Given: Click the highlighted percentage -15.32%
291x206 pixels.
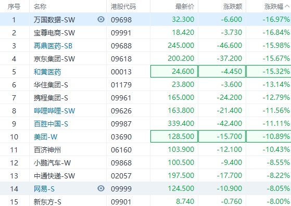Looking at the screenshot, I should pos(269,71).
